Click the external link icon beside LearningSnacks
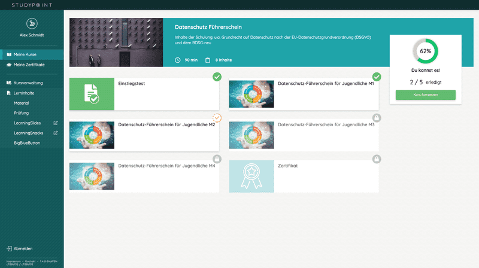Screen dimensions: 479x268 pyautogui.click(x=56, y=133)
